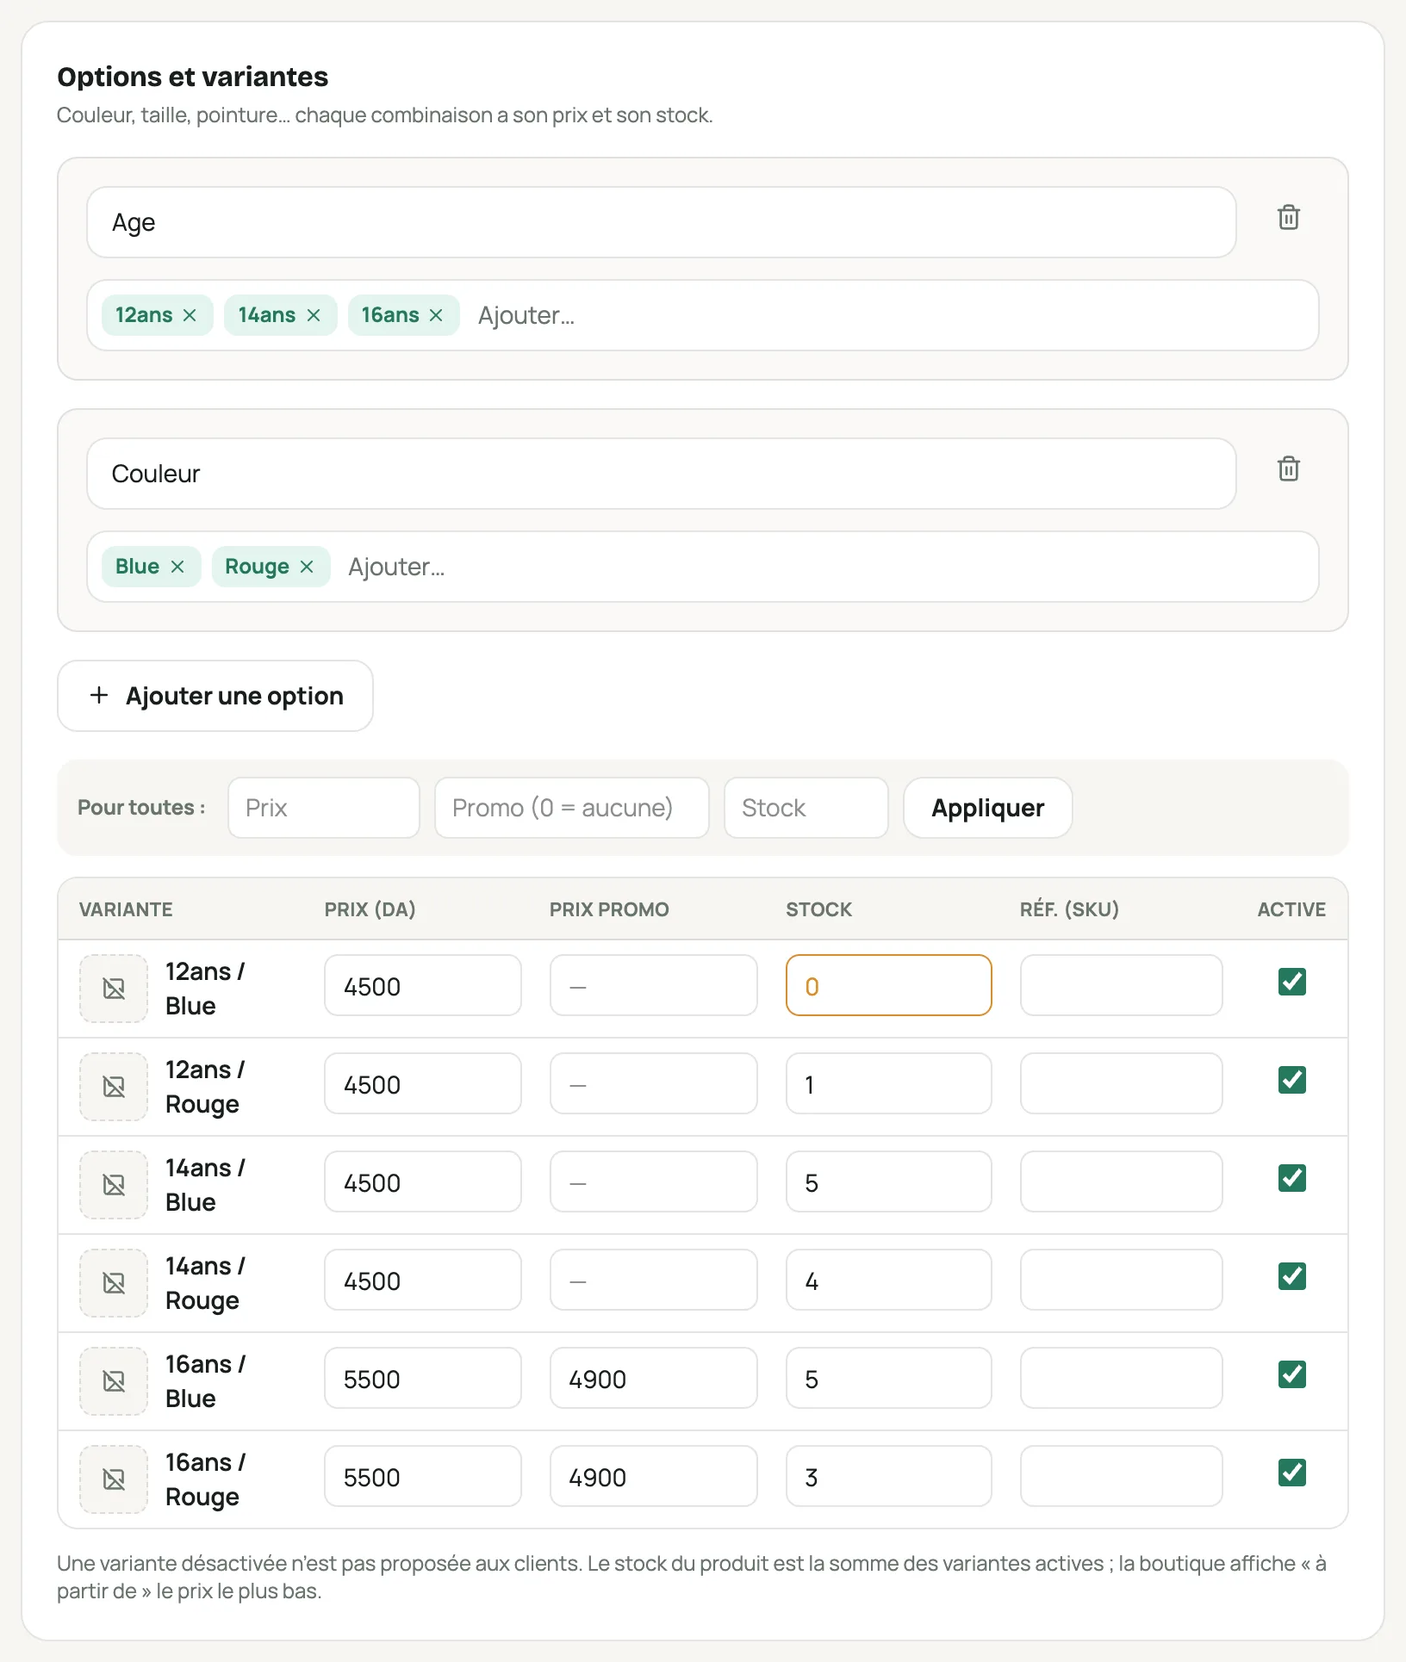1406x1662 pixels.
Task: Remove the 14ans tag
Action: coord(314,315)
